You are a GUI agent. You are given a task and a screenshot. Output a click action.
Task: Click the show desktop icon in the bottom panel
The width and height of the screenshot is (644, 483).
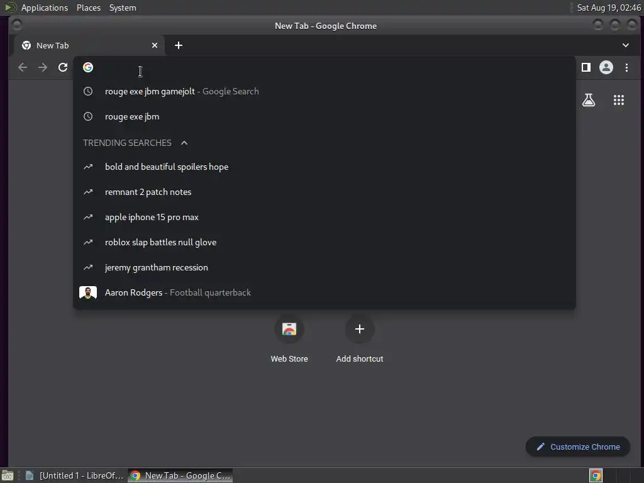click(x=8, y=475)
